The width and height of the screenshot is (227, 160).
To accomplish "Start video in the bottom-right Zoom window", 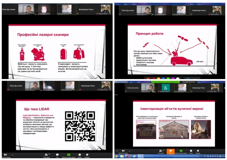I will [x=123, y=151].
